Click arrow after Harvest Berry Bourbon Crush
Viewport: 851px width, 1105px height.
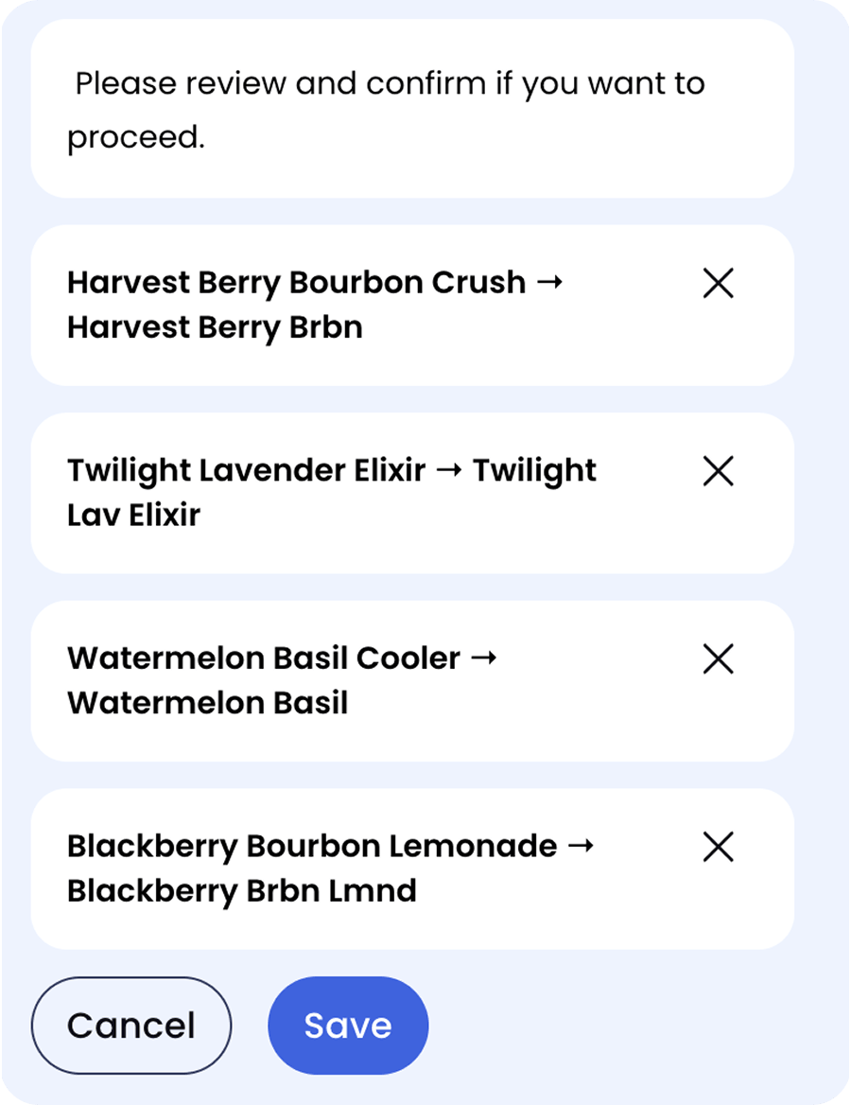[x=549, y=283]
